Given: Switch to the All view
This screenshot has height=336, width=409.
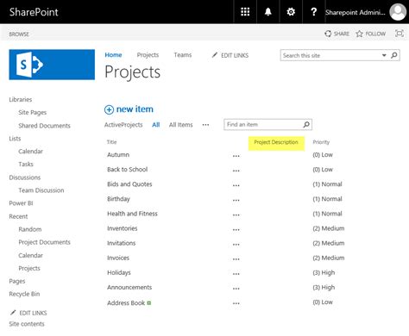Looking at the screenshot, I should point(156,125).
